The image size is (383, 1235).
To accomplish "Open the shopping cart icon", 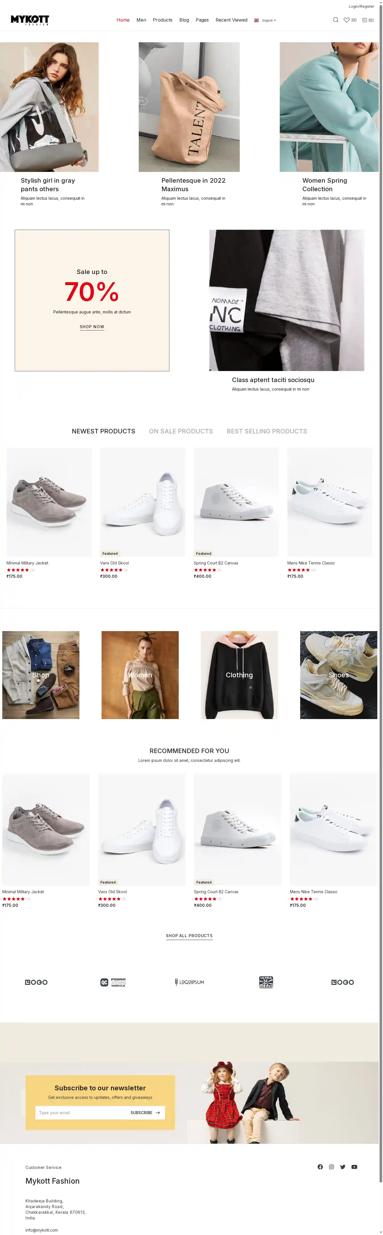I will [x=364, y=20].
